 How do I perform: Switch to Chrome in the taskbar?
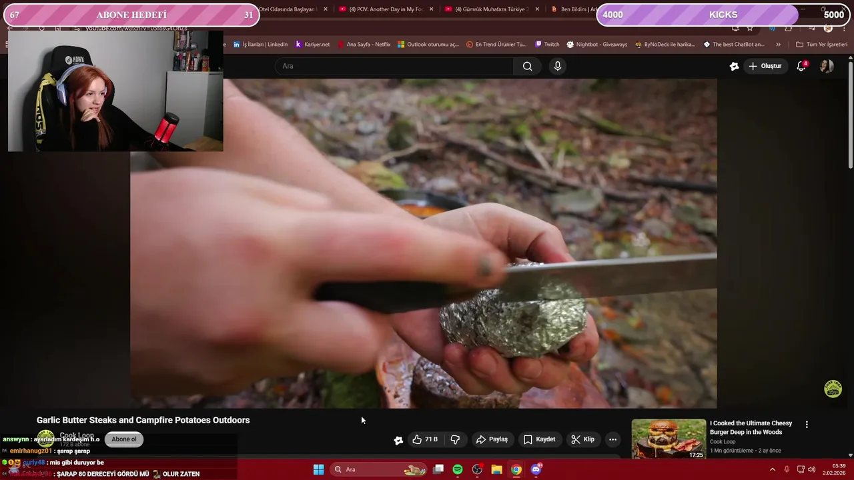tap(516, 469)
